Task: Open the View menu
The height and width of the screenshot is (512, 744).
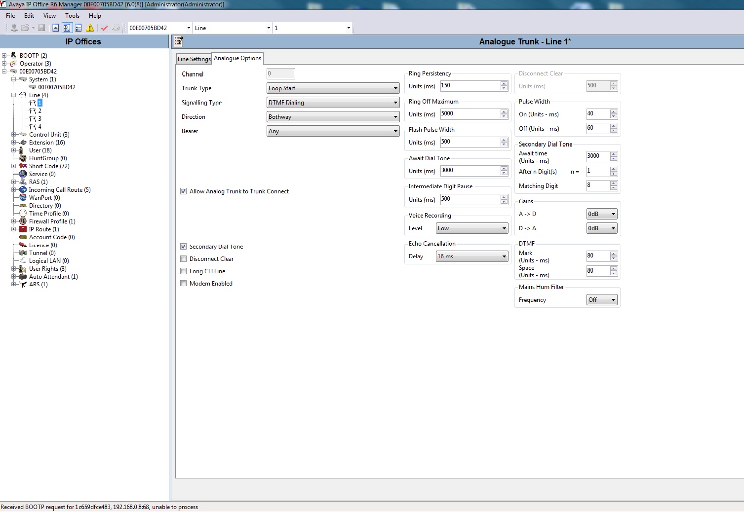Action: click(50, 16)
